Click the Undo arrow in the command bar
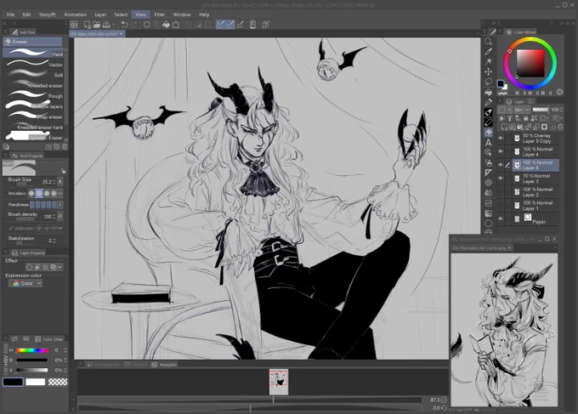Image resolution: width=578 pixels, height=414 pixels. pyautogui.click(x=124, y=25)
